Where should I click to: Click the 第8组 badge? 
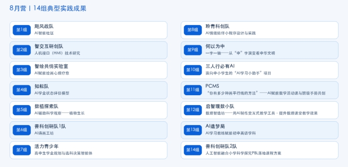tap(193, 30)
